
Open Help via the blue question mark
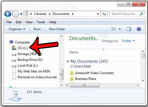139,29
